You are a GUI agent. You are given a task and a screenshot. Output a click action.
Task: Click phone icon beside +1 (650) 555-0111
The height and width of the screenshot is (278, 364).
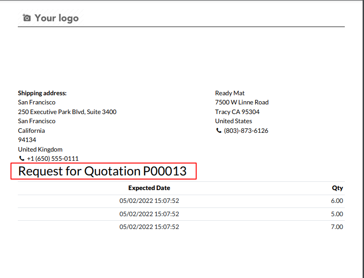[x=21, y=158]
